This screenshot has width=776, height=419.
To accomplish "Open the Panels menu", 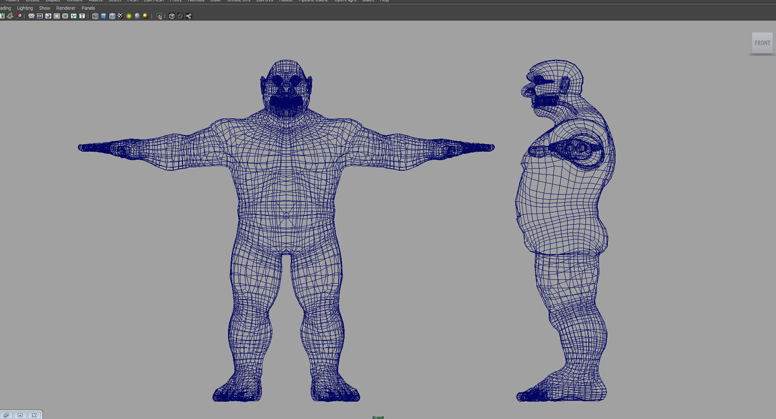I will click(88, 8).
